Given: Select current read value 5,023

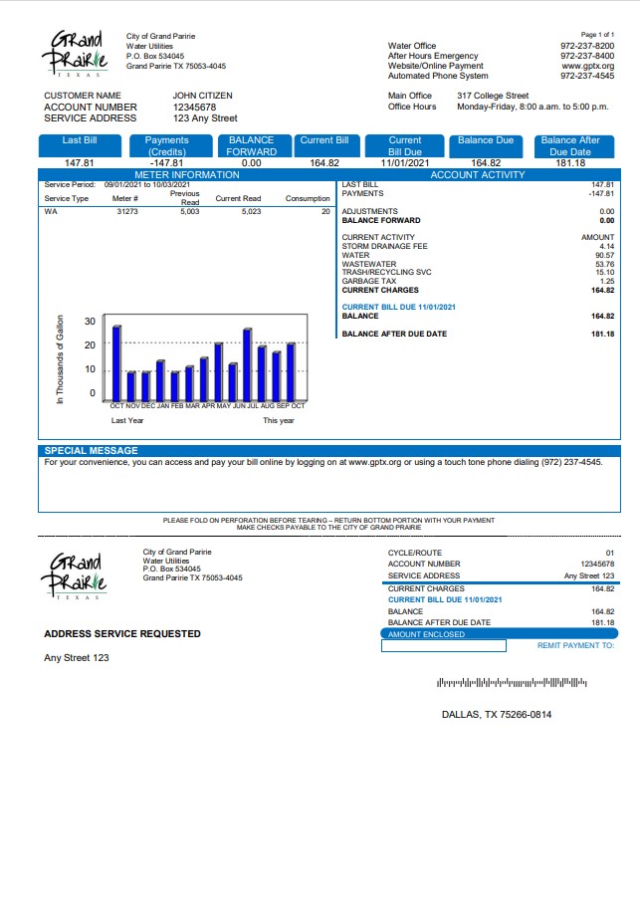Looking at the screenshot, I should (251, 211).
